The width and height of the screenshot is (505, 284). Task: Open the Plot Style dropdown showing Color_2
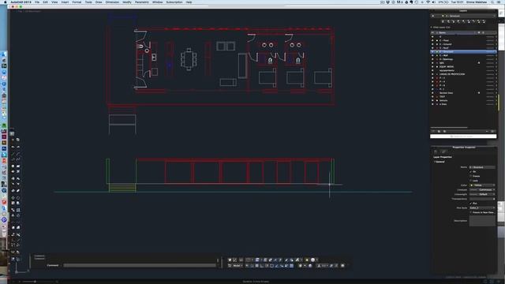click(482, 207)
